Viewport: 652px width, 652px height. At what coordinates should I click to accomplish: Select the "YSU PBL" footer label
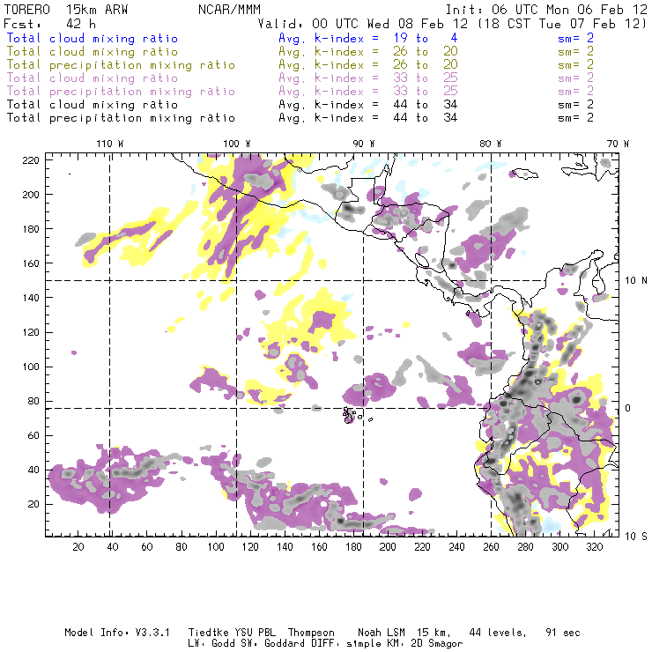(x=255, y=633)
